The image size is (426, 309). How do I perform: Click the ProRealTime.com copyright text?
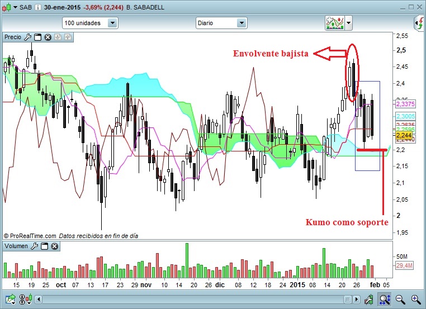coord(30,236)
